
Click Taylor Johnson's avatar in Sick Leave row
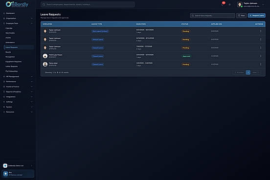tap(45, 31)
